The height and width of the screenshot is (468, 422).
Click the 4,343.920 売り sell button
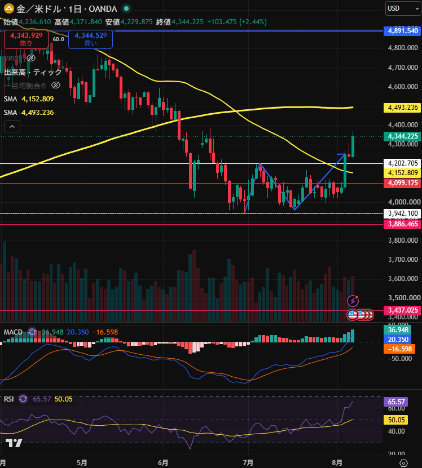click(x=26, y=39)
